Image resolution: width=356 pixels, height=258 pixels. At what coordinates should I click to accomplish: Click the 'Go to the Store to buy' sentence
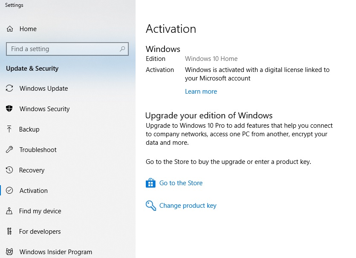tap(229, 162)
